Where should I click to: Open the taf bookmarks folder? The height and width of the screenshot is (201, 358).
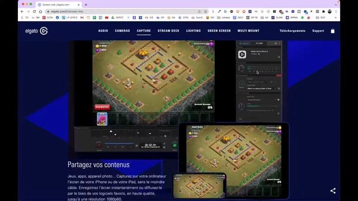click(265, 17)
